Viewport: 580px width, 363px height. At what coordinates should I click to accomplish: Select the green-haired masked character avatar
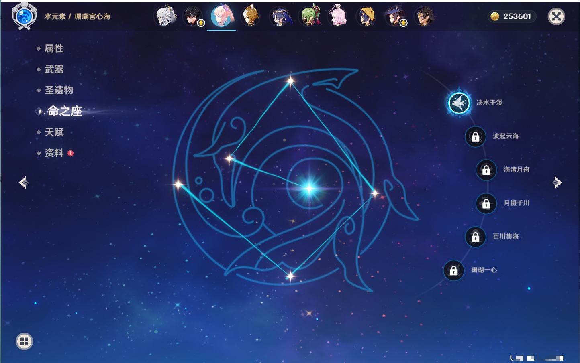309,16
